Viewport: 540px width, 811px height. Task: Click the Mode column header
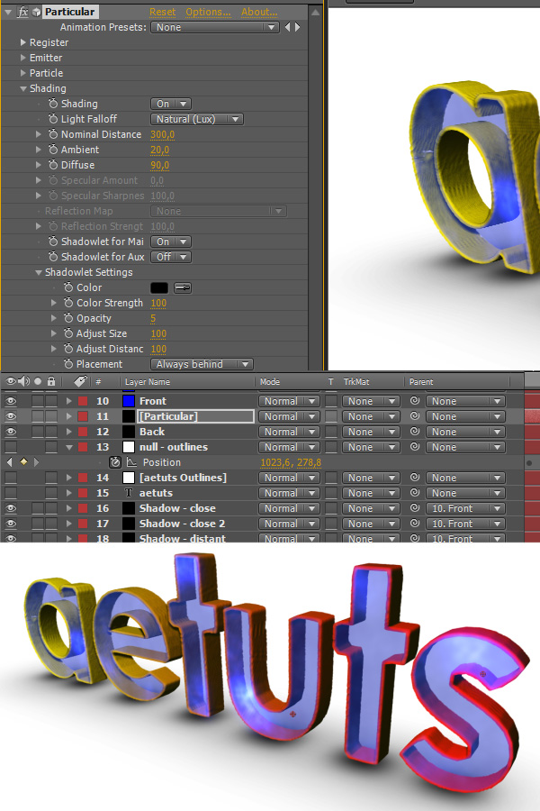tap(270, 382)
